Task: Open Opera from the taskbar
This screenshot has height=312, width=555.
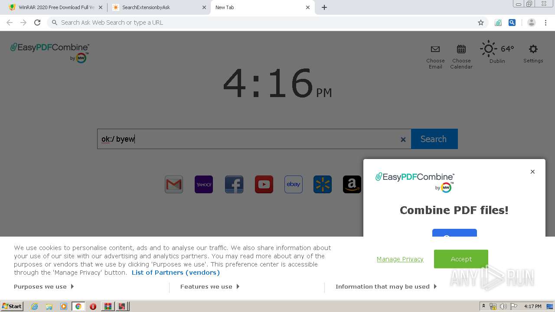Action: click(93, 306)
